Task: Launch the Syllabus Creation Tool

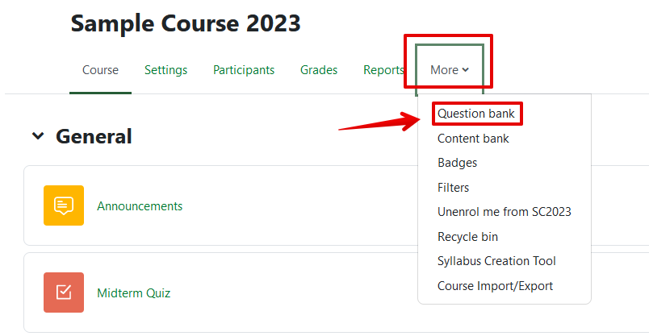Action: coord(496,261)
